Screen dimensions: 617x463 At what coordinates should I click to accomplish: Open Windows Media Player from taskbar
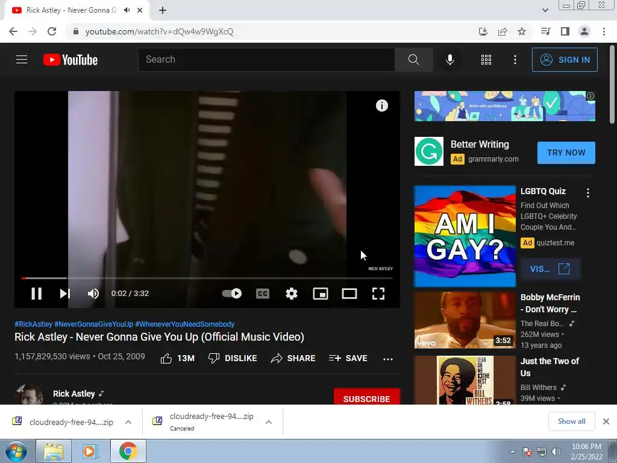tap(89, 451)
